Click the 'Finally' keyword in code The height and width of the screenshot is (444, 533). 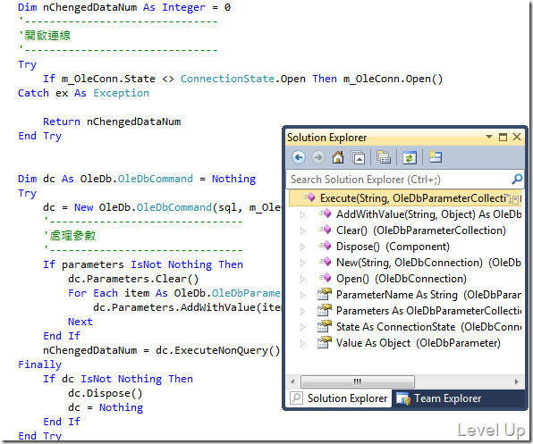coord(39,364)
